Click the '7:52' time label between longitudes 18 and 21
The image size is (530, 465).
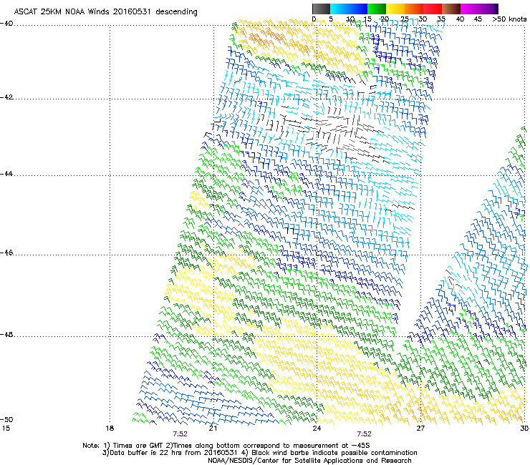[x=180, y=434]
